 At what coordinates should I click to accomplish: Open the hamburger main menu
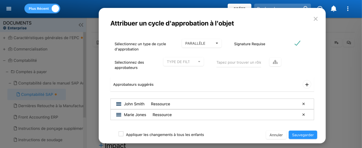pos(9,9)
